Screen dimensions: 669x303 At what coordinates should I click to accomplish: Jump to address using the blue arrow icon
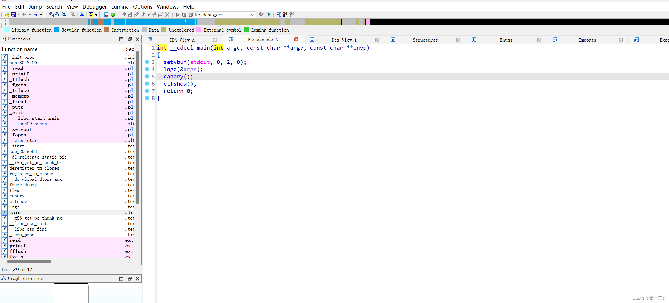pyautogui.click(x=82, y=15)
